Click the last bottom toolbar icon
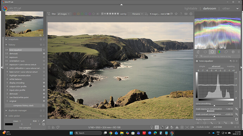 [192, 127]
